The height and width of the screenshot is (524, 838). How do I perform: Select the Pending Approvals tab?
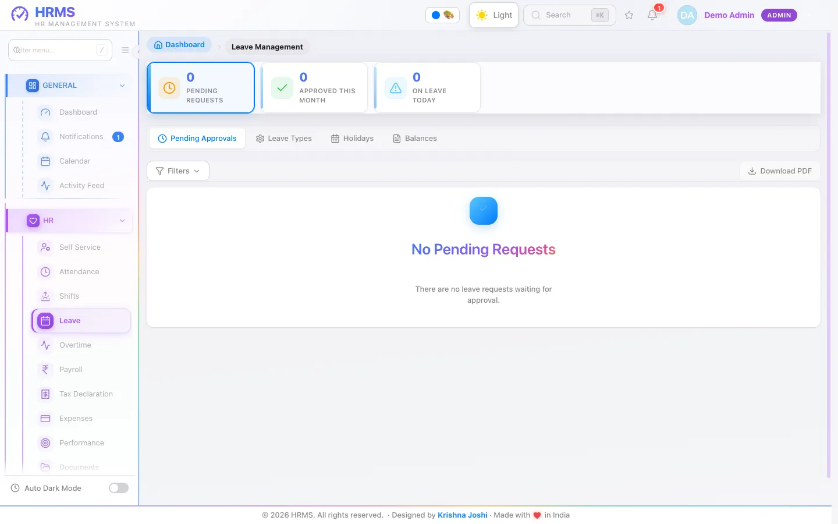(x=197, y=139)
